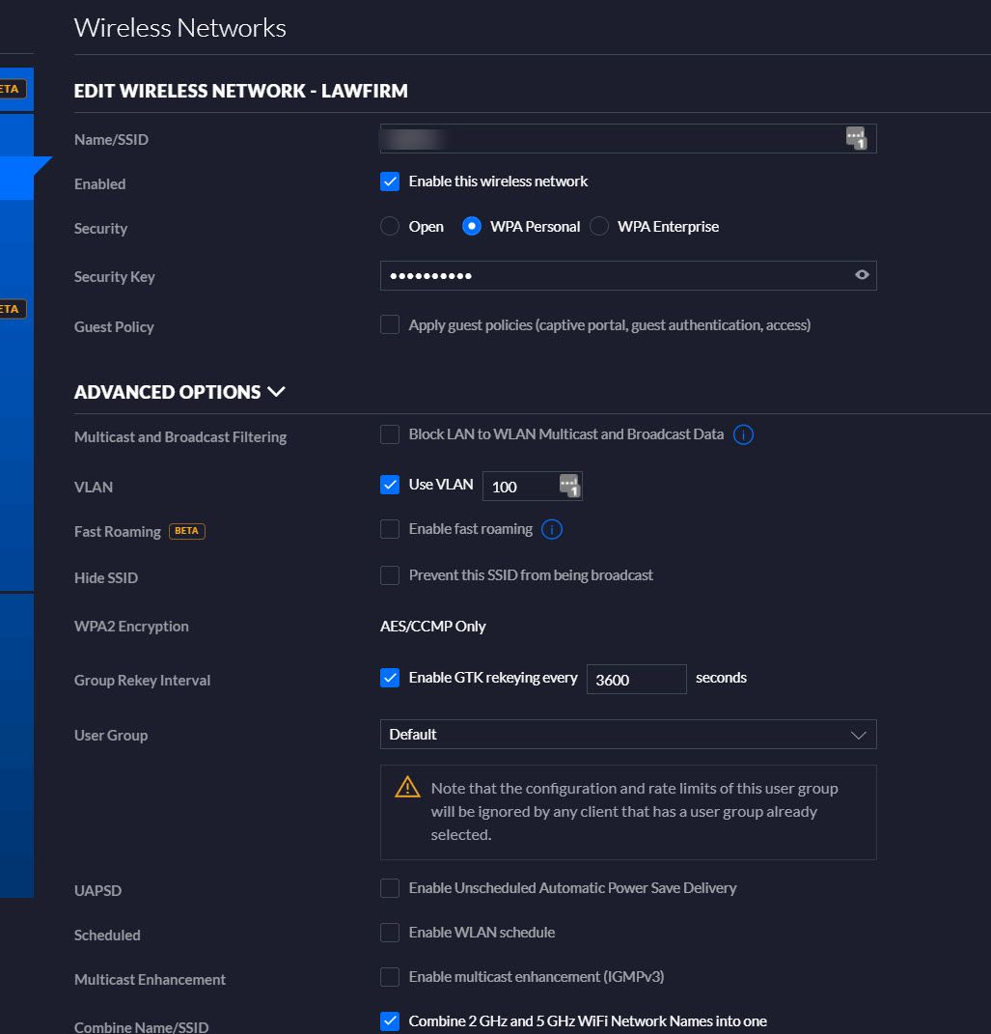Open the User Group dropdown

coord(627,735)
